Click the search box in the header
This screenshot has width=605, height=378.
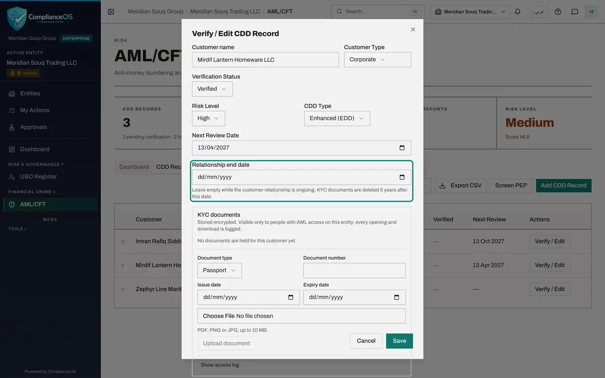(378, 11)
